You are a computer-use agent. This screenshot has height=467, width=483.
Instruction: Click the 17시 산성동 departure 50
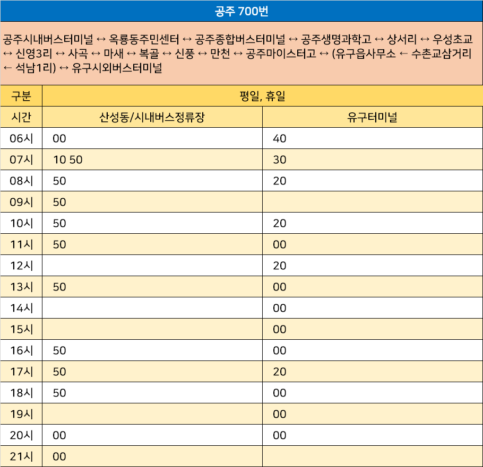point(59,372)
